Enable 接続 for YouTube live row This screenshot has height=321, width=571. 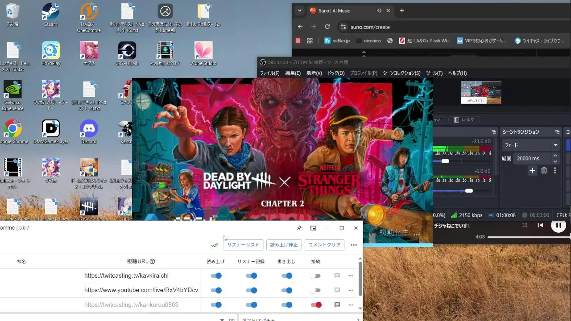(316, 290)
